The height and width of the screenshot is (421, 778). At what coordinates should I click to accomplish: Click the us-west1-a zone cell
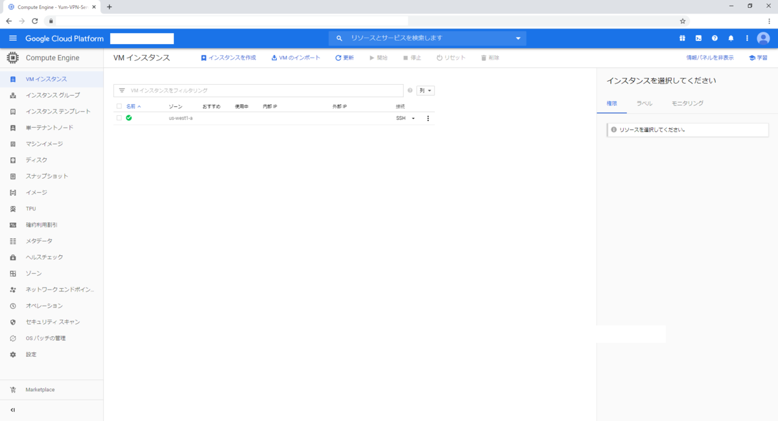pos(180,119)
